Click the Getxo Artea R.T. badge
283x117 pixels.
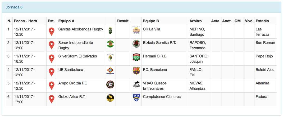[110, 98]
